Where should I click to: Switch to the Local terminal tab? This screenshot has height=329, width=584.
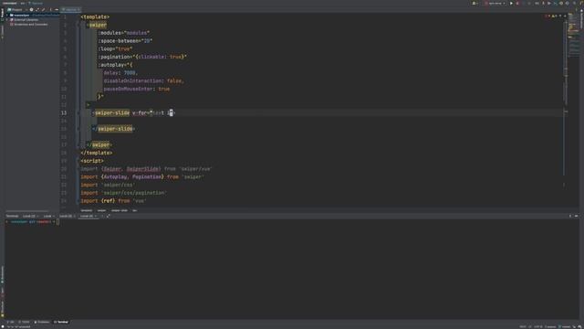pyautogui.click(x=48, y=216)
